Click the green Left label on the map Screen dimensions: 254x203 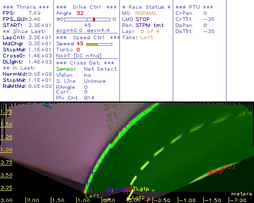coord(92,196)
